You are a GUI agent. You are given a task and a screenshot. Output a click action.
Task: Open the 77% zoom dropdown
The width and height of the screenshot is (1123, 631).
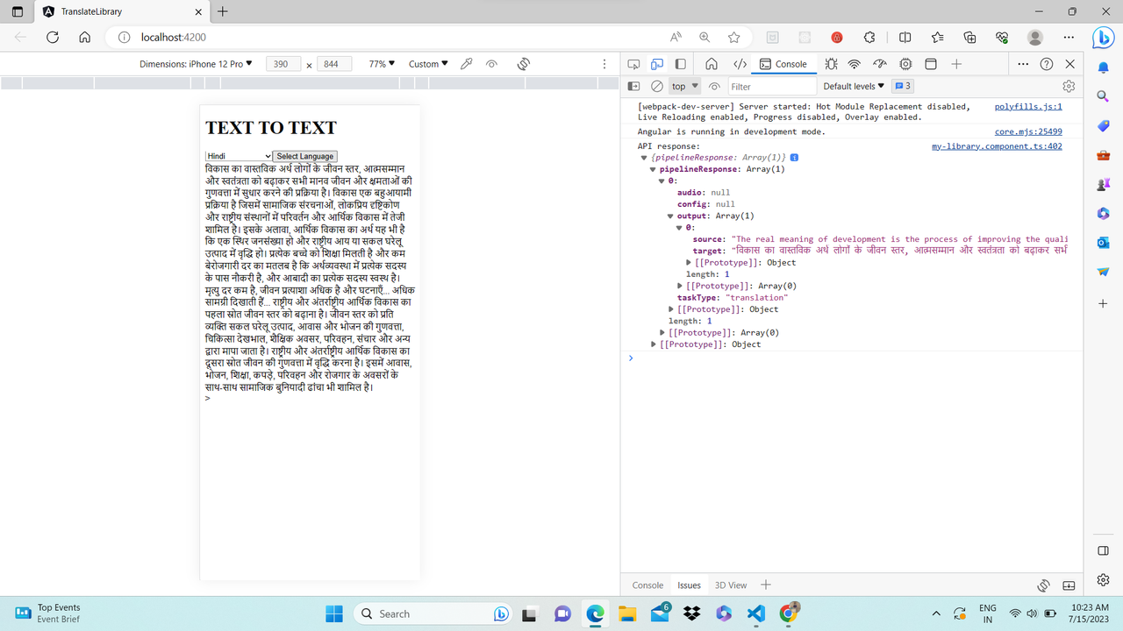(382, 64)
